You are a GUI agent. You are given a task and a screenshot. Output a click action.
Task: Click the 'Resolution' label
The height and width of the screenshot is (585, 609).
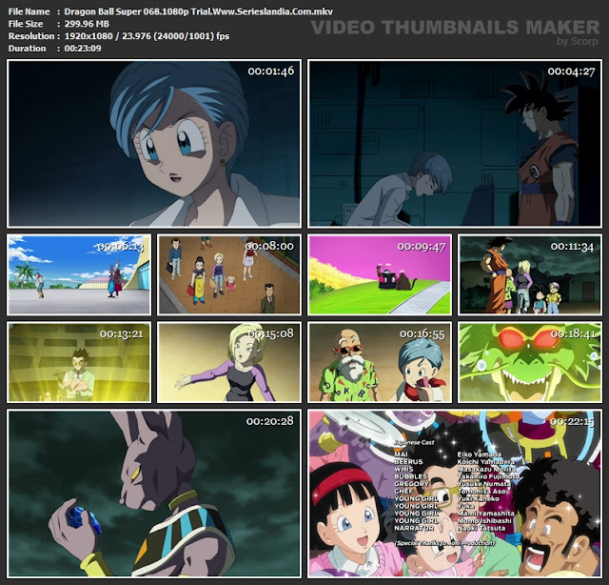[31, 36]
